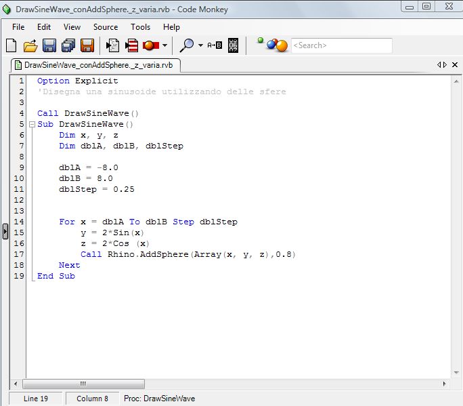Click the y = 2*Sin(x) line
The width and height of the screenshot is (463, 406).
[112, 232]
